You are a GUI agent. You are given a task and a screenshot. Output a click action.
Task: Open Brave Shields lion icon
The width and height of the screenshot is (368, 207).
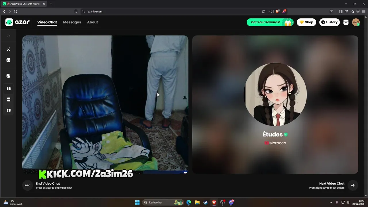277,11
